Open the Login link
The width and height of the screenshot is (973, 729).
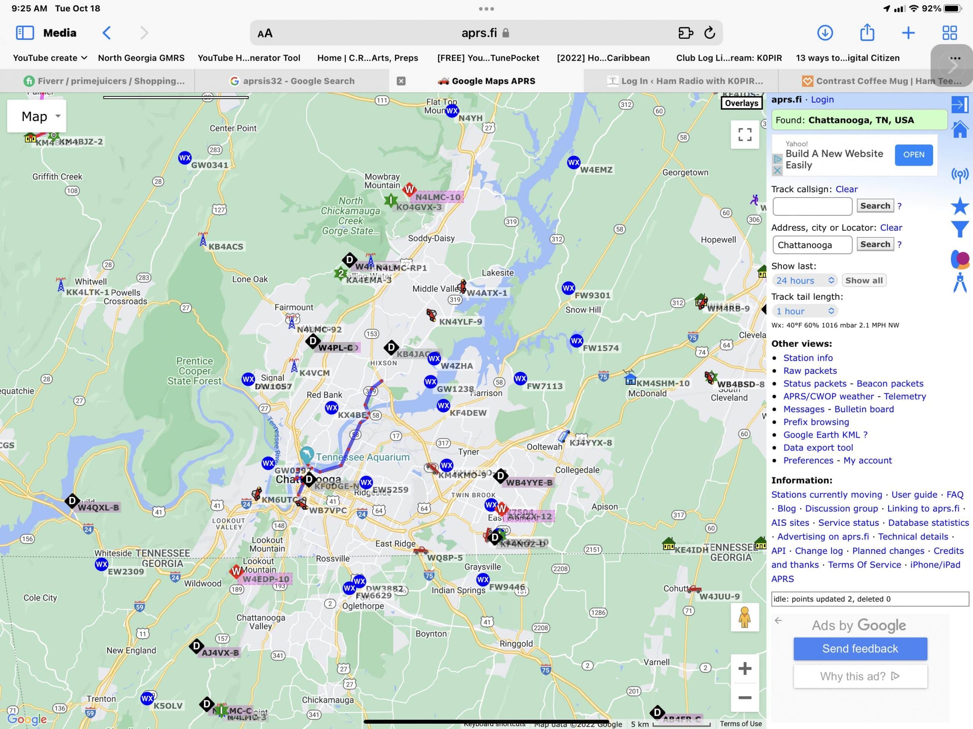[822, 100]
